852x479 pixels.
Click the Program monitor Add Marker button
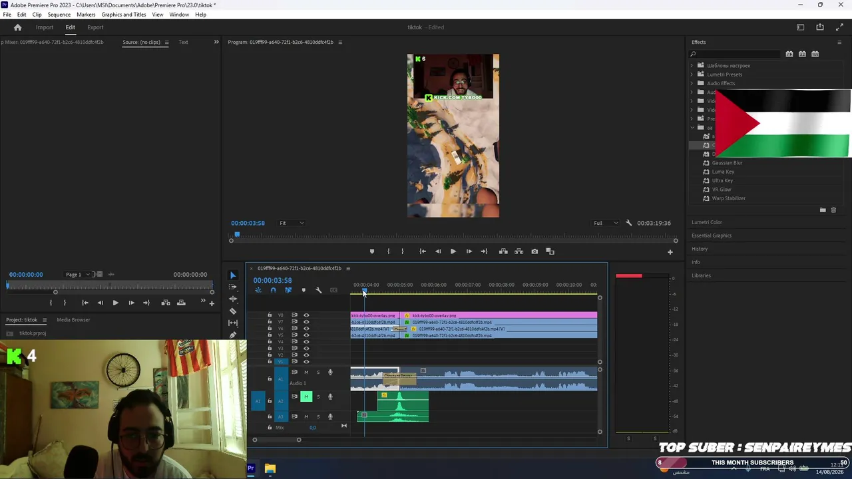click(372, 251)
